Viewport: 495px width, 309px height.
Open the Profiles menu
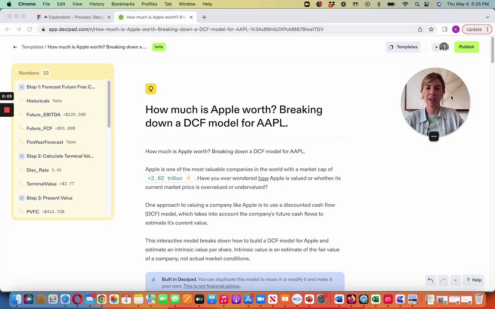coord(149,4)
